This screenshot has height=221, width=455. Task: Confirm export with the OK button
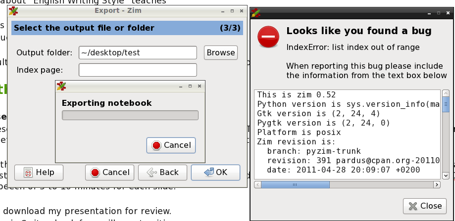pos(215,172)
